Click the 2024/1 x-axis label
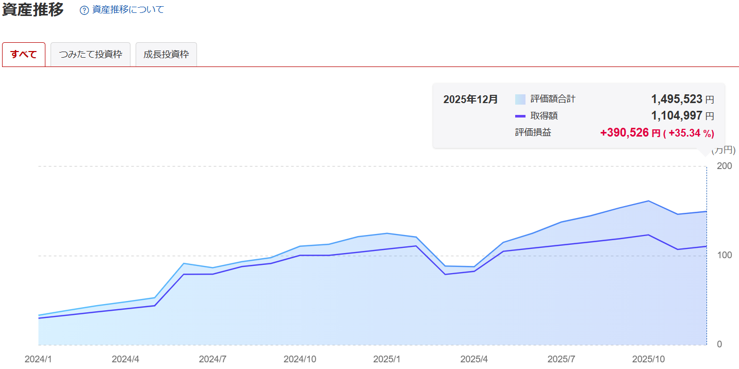 (39, 359)
